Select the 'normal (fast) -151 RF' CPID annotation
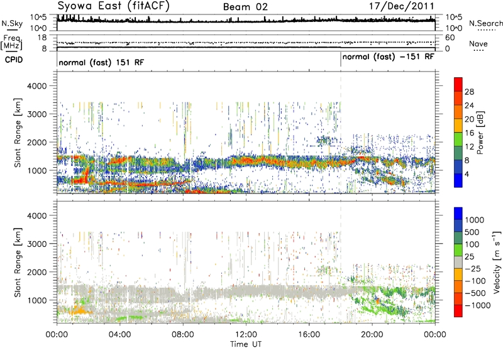Viewport: 503px width, 348px height. pyautogui.click(x=388, y=57)
